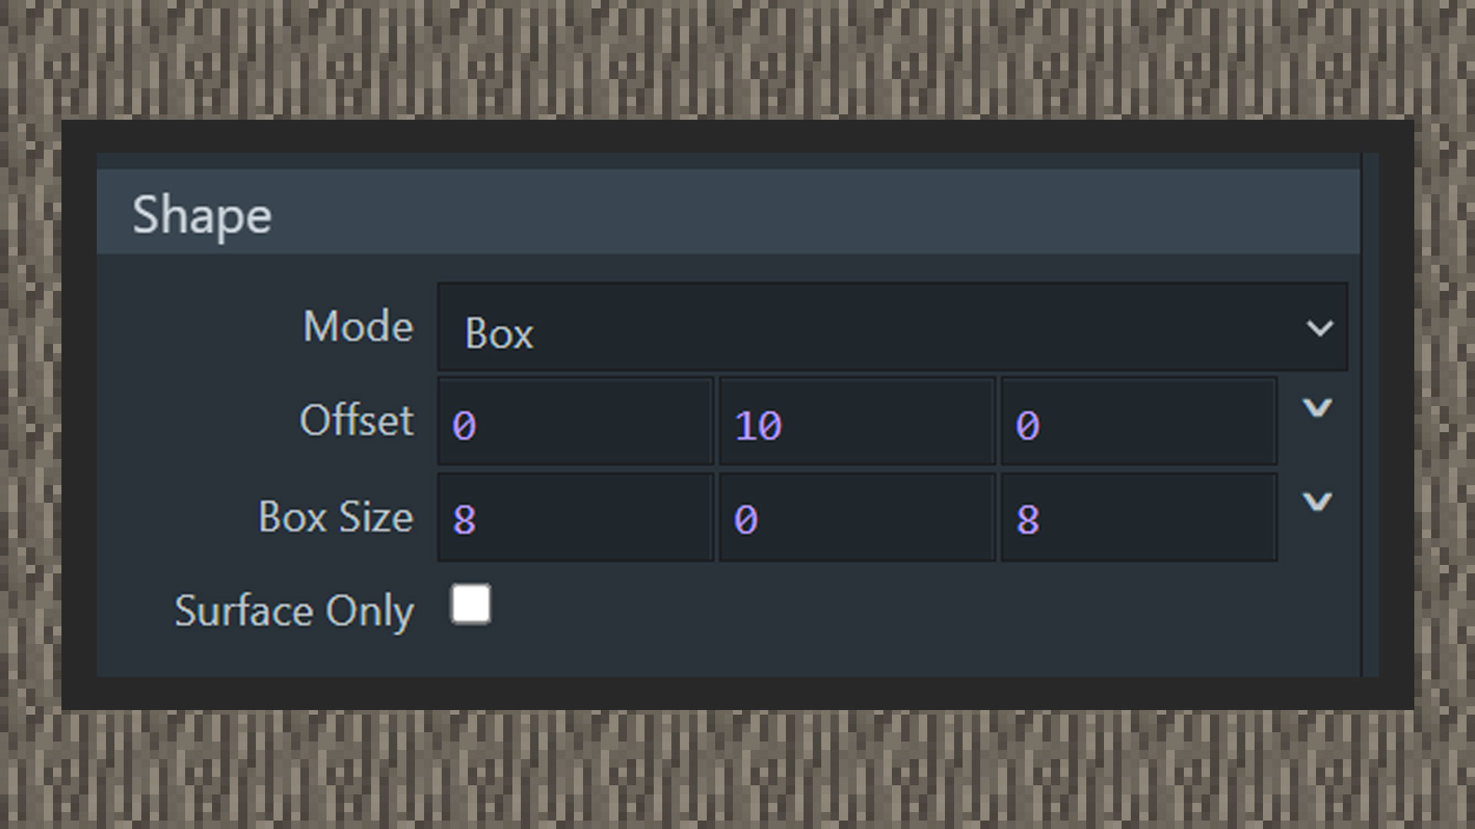The width and height of the screenshot is (1475, 829).
Task: Click the chevron arrow of Mode dropdown
Action: pos(1319,329)
